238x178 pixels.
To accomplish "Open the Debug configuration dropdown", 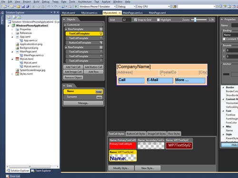I will click(x=135, y=7).
